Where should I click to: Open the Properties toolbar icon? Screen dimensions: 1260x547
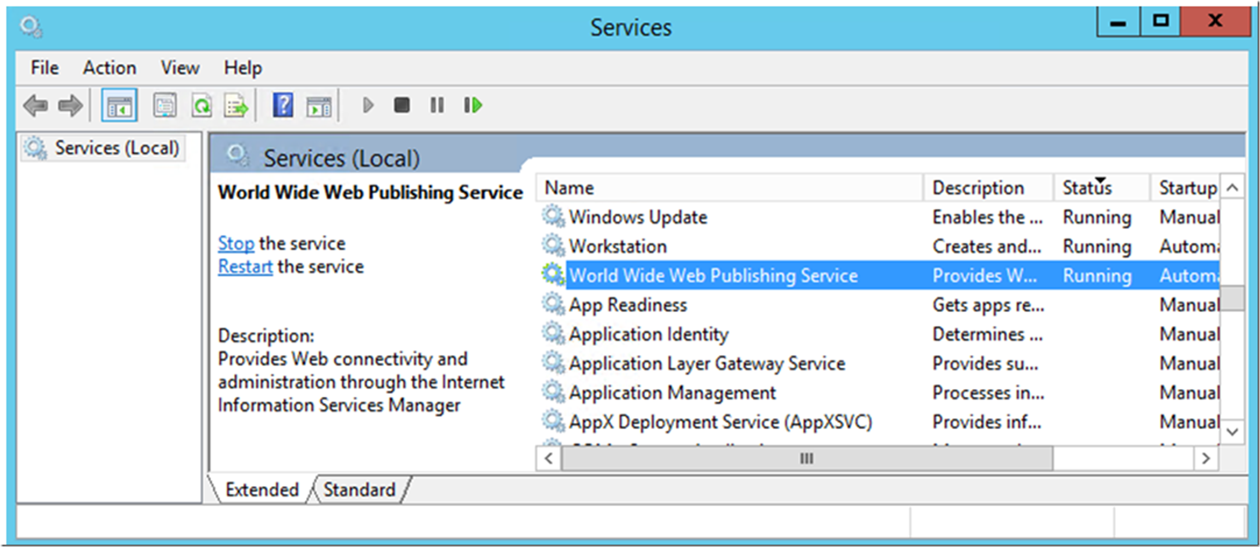point(164,106)
